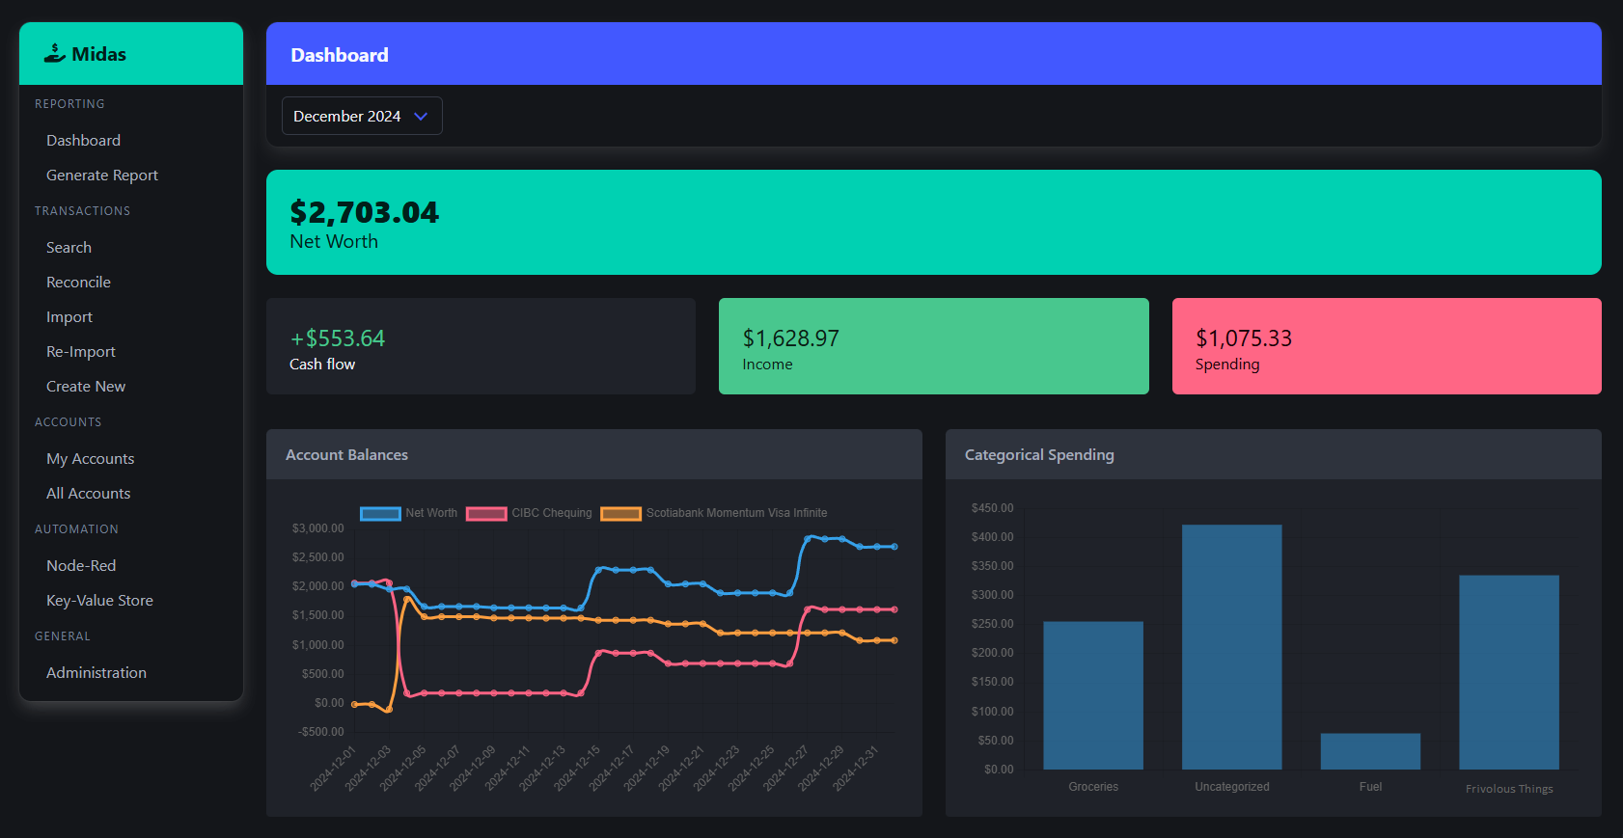Image resolution: width=1623 pixels, height=838 pixels.
Task: Click the GENERAL section label
Action: pyautogui.click(x=63, y=636)
